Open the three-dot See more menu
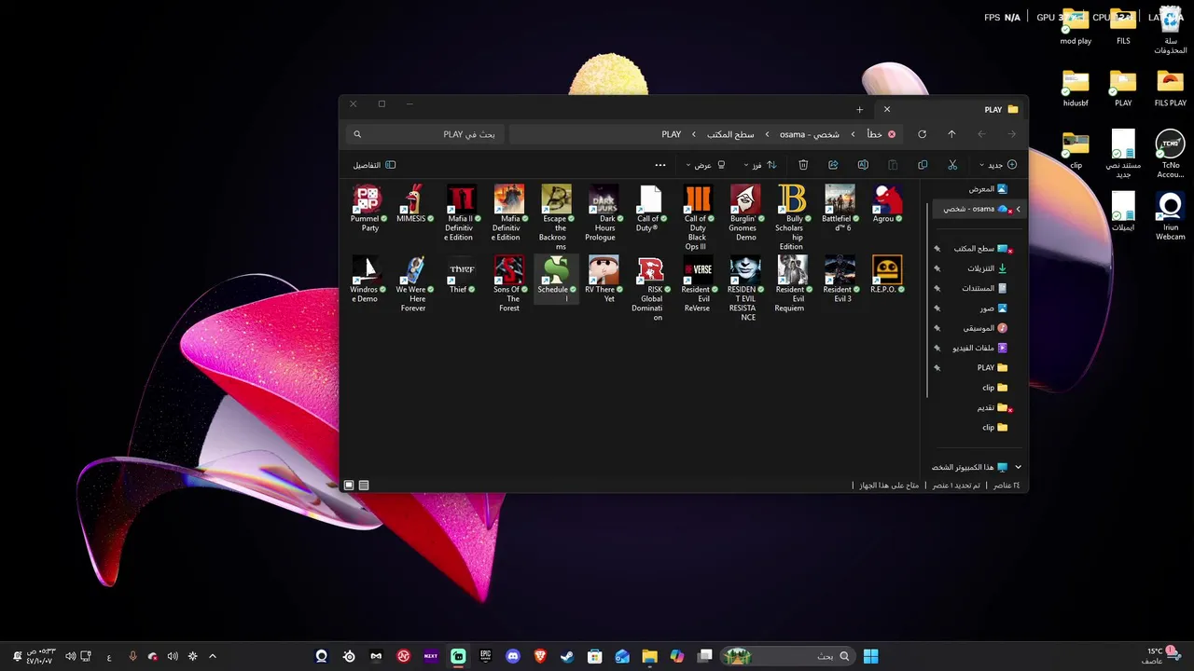 (660, 165)
